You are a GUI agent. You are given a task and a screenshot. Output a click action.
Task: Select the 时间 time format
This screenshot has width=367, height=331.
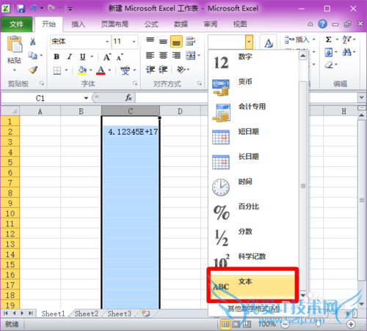253,187
